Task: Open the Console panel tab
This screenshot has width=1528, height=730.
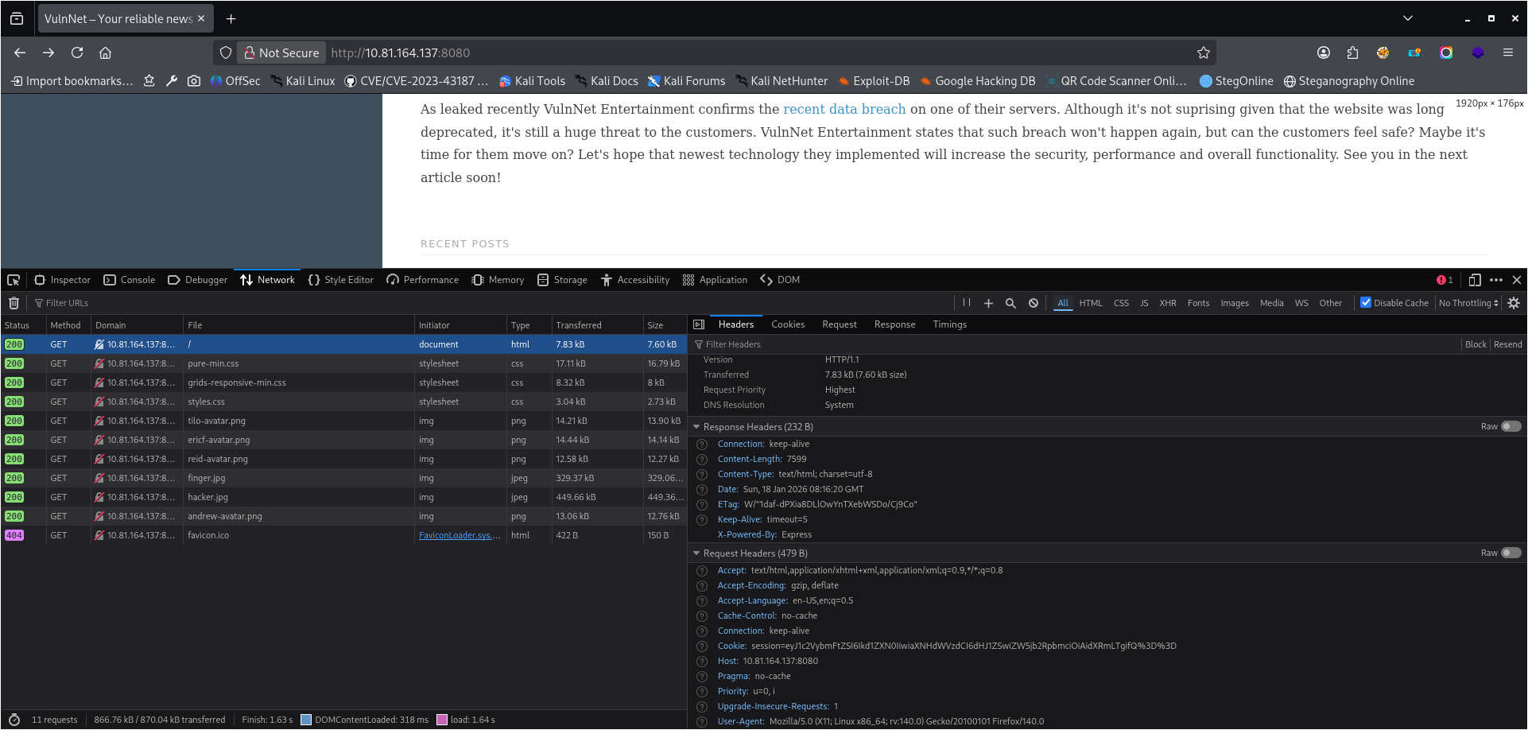Action: (x=130, y=280)
